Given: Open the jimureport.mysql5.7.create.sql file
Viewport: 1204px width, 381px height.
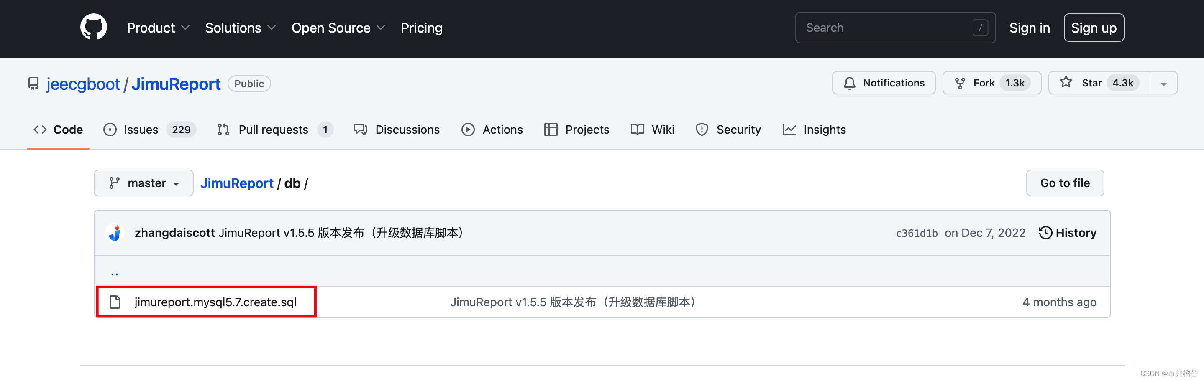Looking at the screenshot, I should (x=215, y=302).
